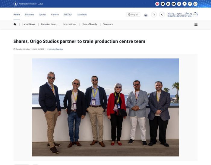Image resolution: width=211 pixels, height=165 pixels.
Task: Go to Latest News
Action: [29, 24]
